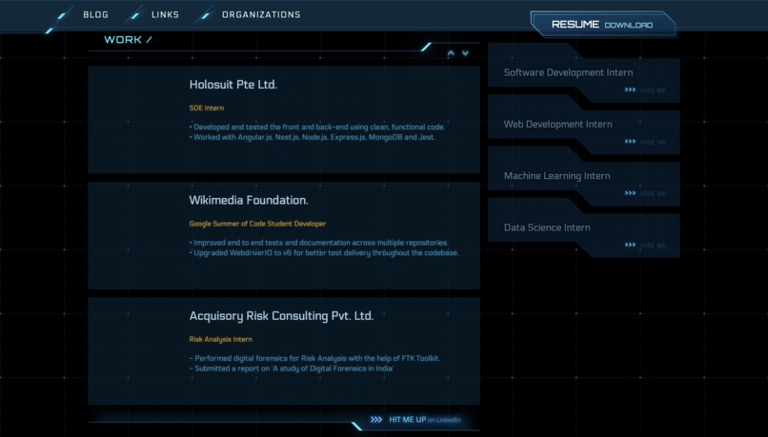Click triple-arrow icon on Data Science Intern card
This screenshot has height=437, width=768.
(x=631, y=245)
